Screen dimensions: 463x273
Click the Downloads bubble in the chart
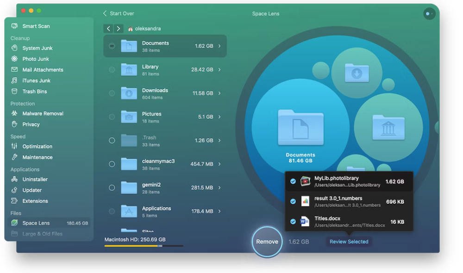click(357, 73)
